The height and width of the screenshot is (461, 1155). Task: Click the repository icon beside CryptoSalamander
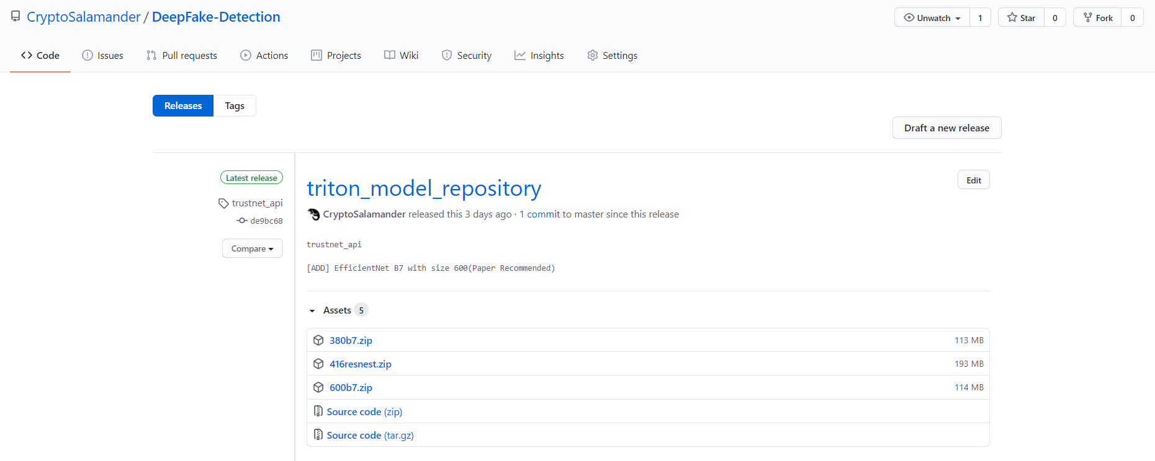pos(16,17)
